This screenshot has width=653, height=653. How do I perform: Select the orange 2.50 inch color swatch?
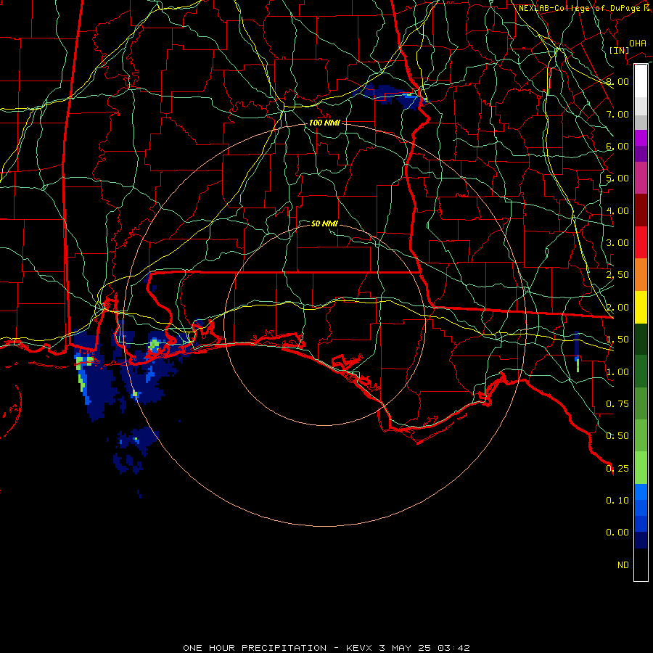click(641, 275)
